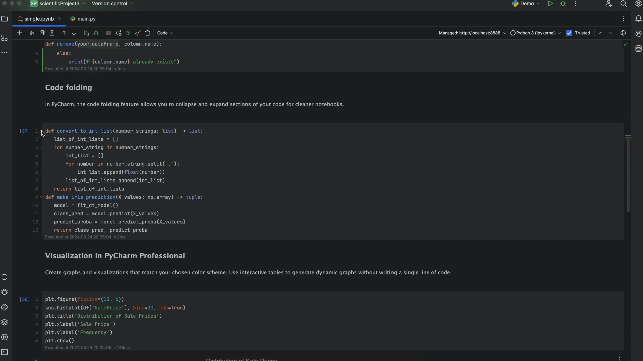Clear all outputs with the broom icon
This screenshot has height=361, width=643.
(x=138, y=33)
